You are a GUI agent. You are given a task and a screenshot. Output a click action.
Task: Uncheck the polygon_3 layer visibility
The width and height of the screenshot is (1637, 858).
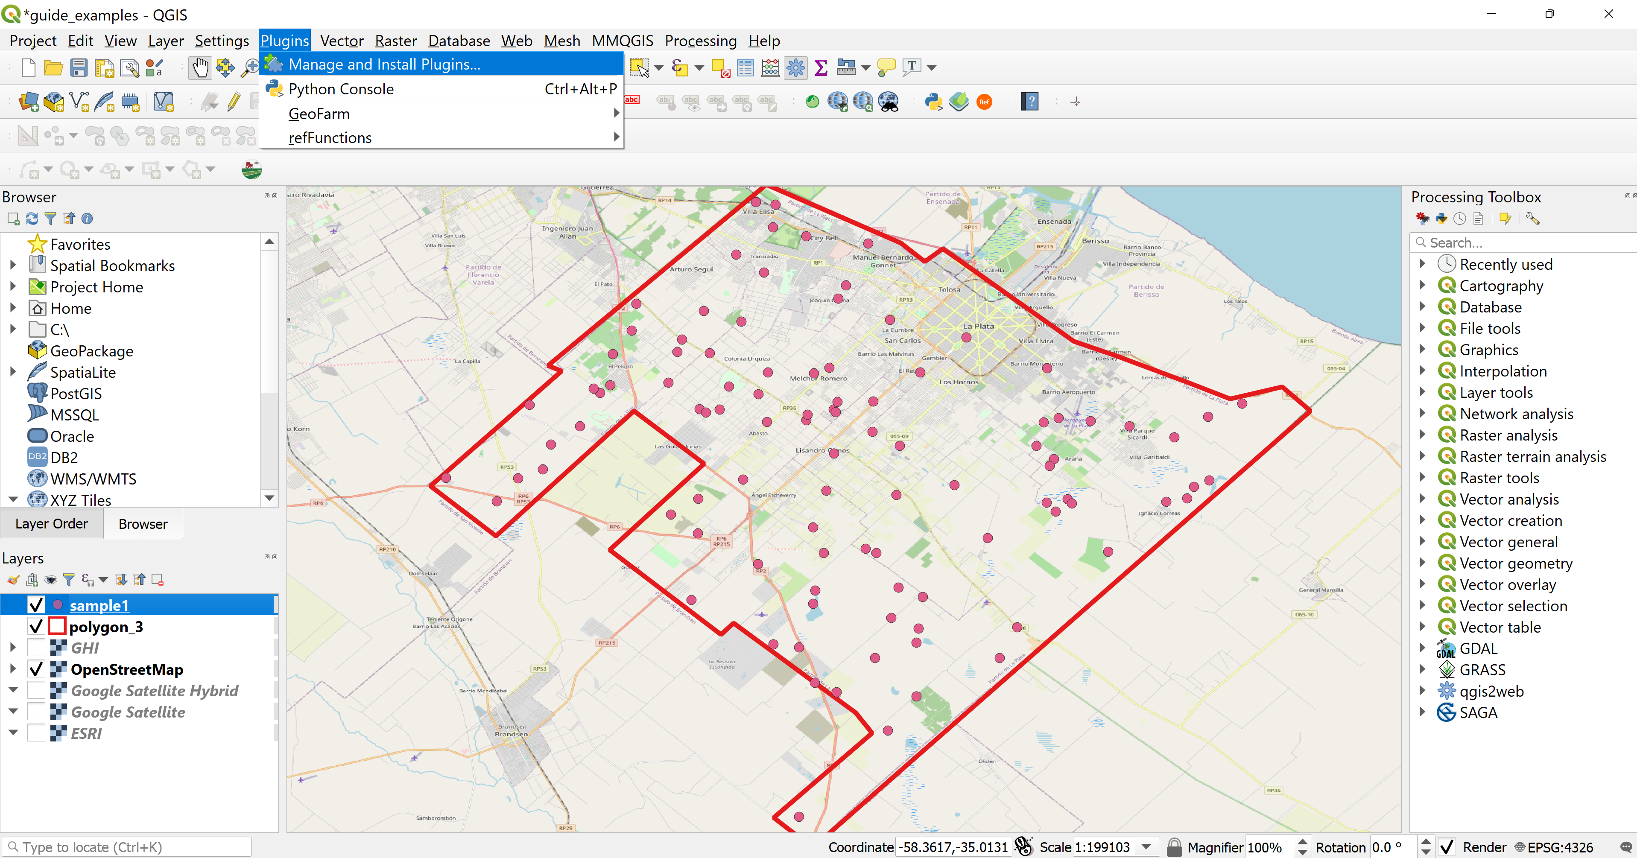coord(36,627)
